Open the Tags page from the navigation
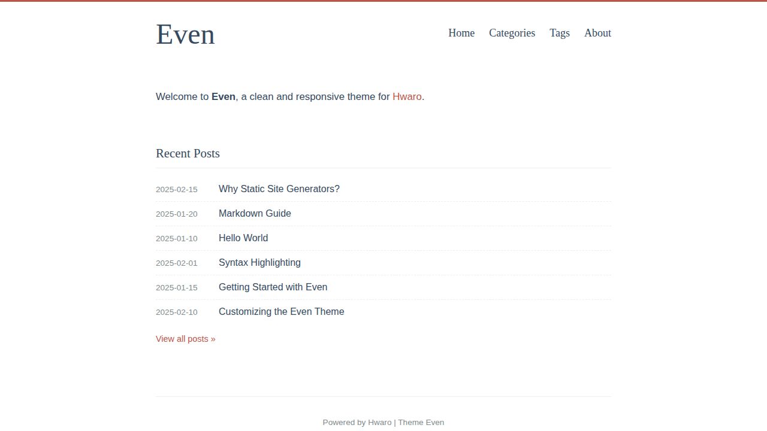767x431 pixels. (x=559, y=33)
